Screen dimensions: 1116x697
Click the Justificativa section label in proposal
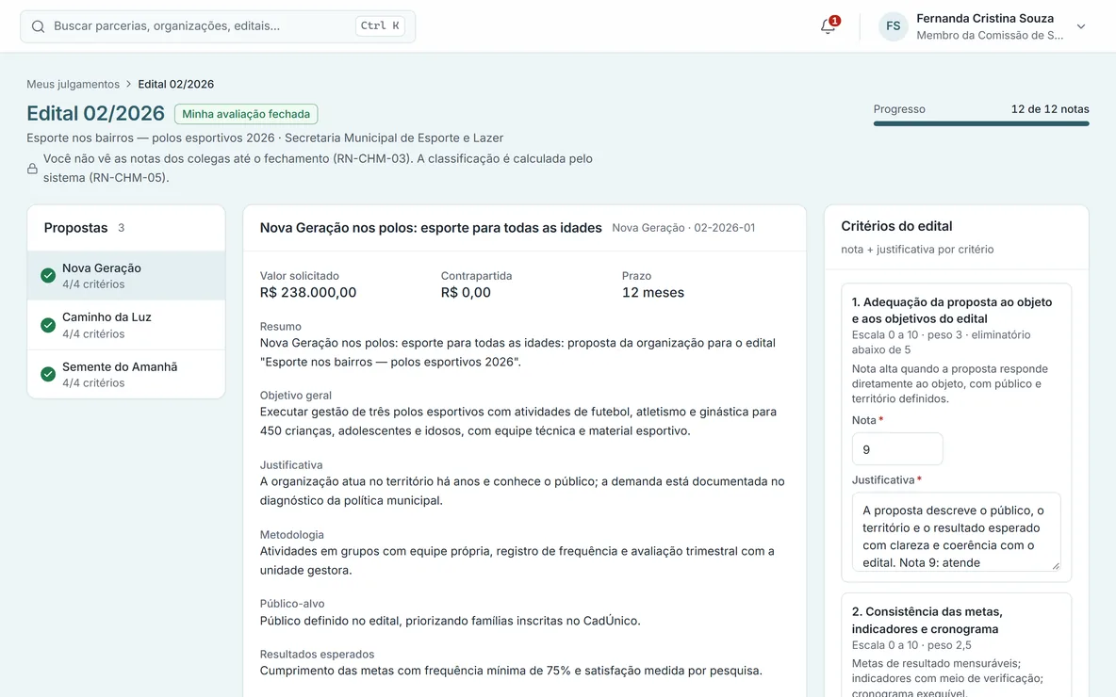pos(291,465)
